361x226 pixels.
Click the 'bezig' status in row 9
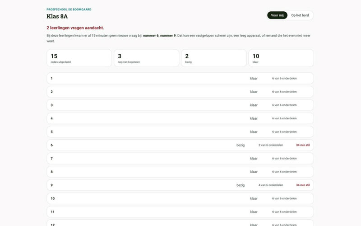(x=241, y=185)
